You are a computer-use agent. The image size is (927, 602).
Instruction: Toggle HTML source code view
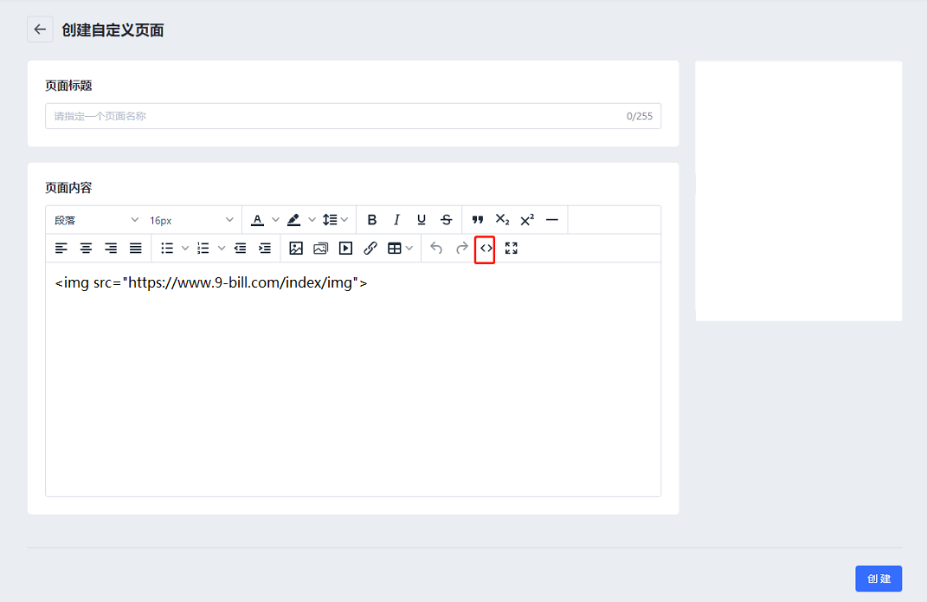486,249
